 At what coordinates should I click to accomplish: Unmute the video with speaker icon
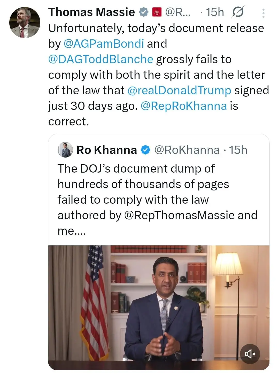pyautogui.click(x=250, y=353)
